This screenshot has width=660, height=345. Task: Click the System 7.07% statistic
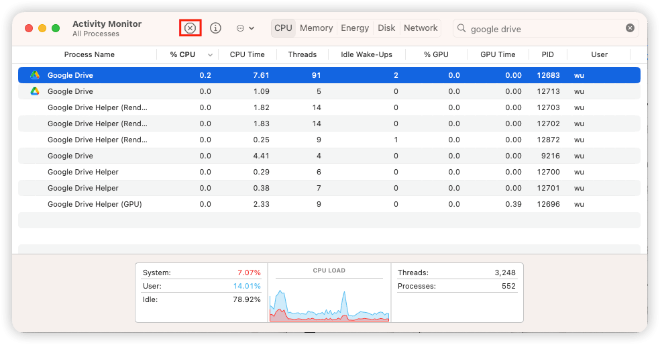202,273
